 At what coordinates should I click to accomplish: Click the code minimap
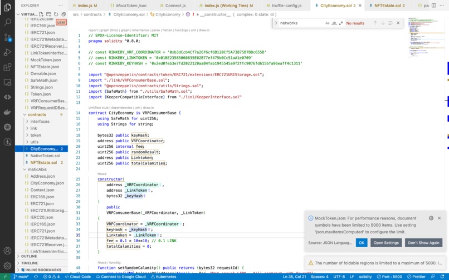pyautogui.click(x=426, y=37)
